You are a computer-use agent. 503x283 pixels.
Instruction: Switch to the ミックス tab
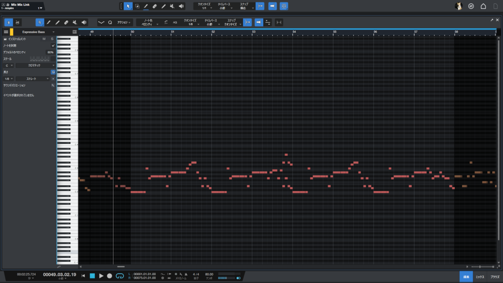click(x=479, y=277)
